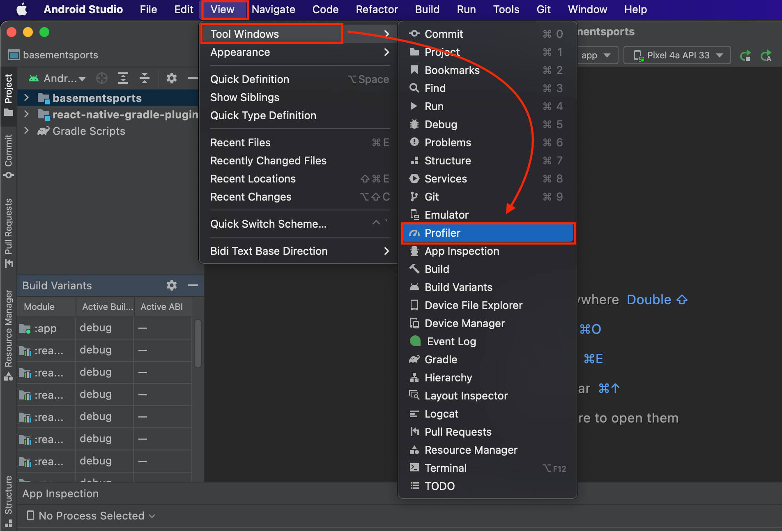Click collapse all icon in project panel
Viewport: 782px width, 531px height.
pyautogui.click(x=144, y=78)
